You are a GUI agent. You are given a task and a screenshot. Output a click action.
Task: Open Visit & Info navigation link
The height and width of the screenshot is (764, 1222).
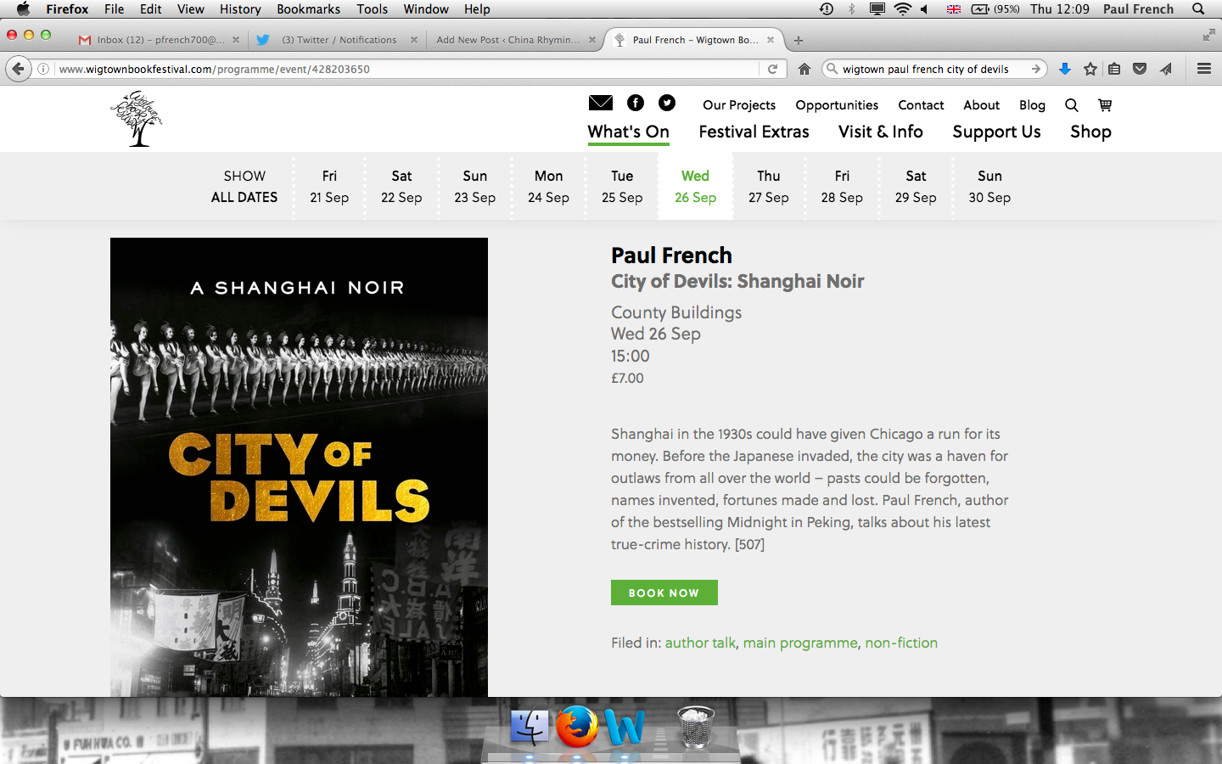pyautogui.click(x=880, y=132)
